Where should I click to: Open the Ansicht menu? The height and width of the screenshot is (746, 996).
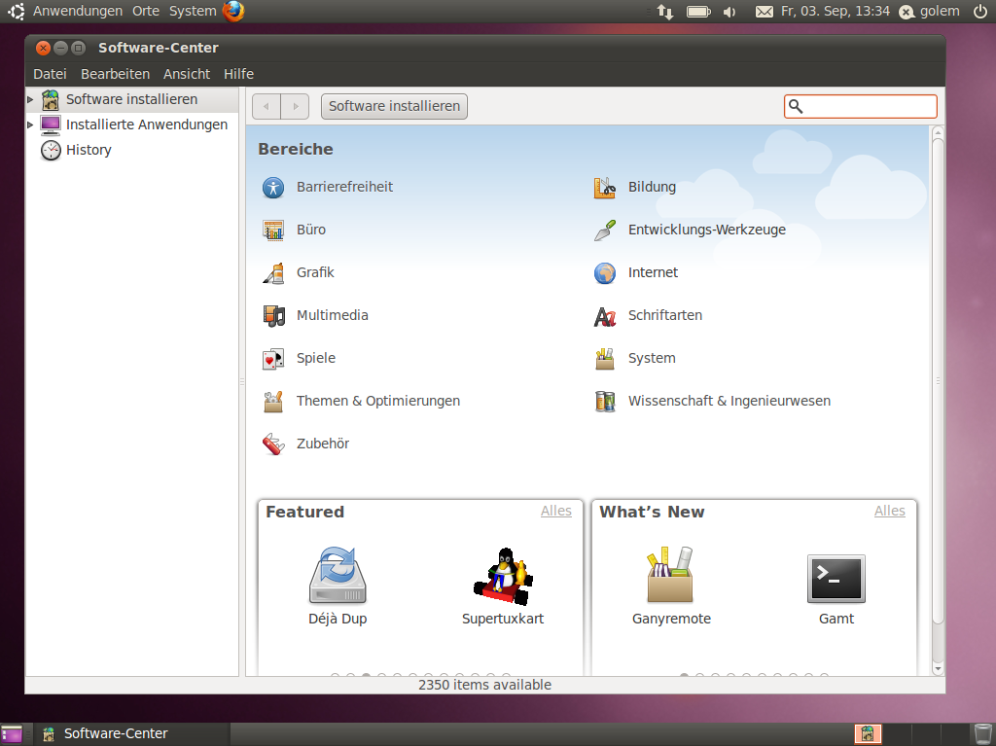point(186,74)
